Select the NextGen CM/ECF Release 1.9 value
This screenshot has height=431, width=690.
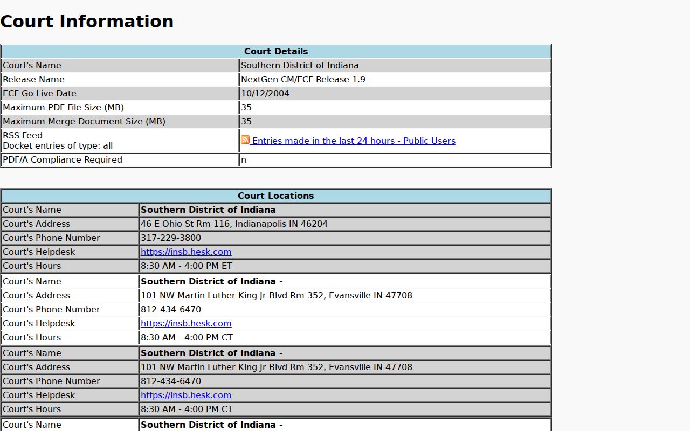[x=303, y=80]
